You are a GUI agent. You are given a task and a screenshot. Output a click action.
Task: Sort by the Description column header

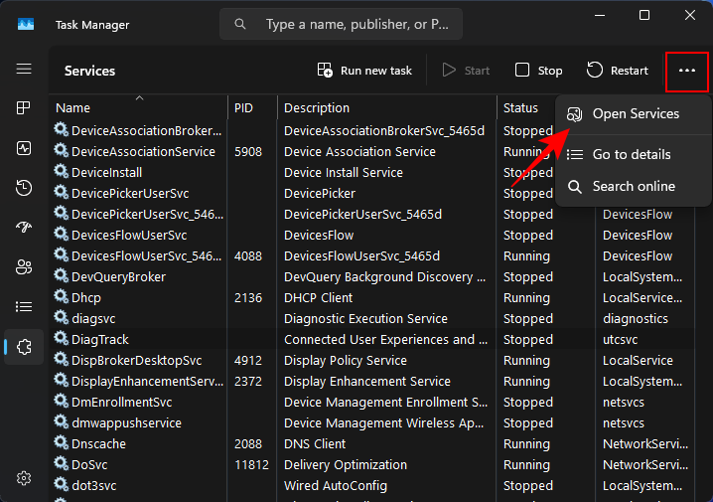pos(387,108)
